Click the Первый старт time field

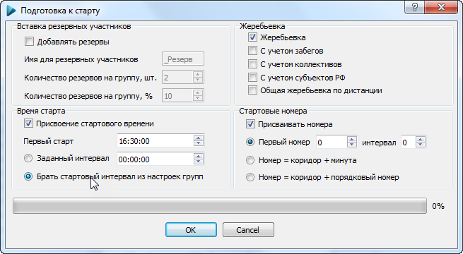(x=155, y=141)
